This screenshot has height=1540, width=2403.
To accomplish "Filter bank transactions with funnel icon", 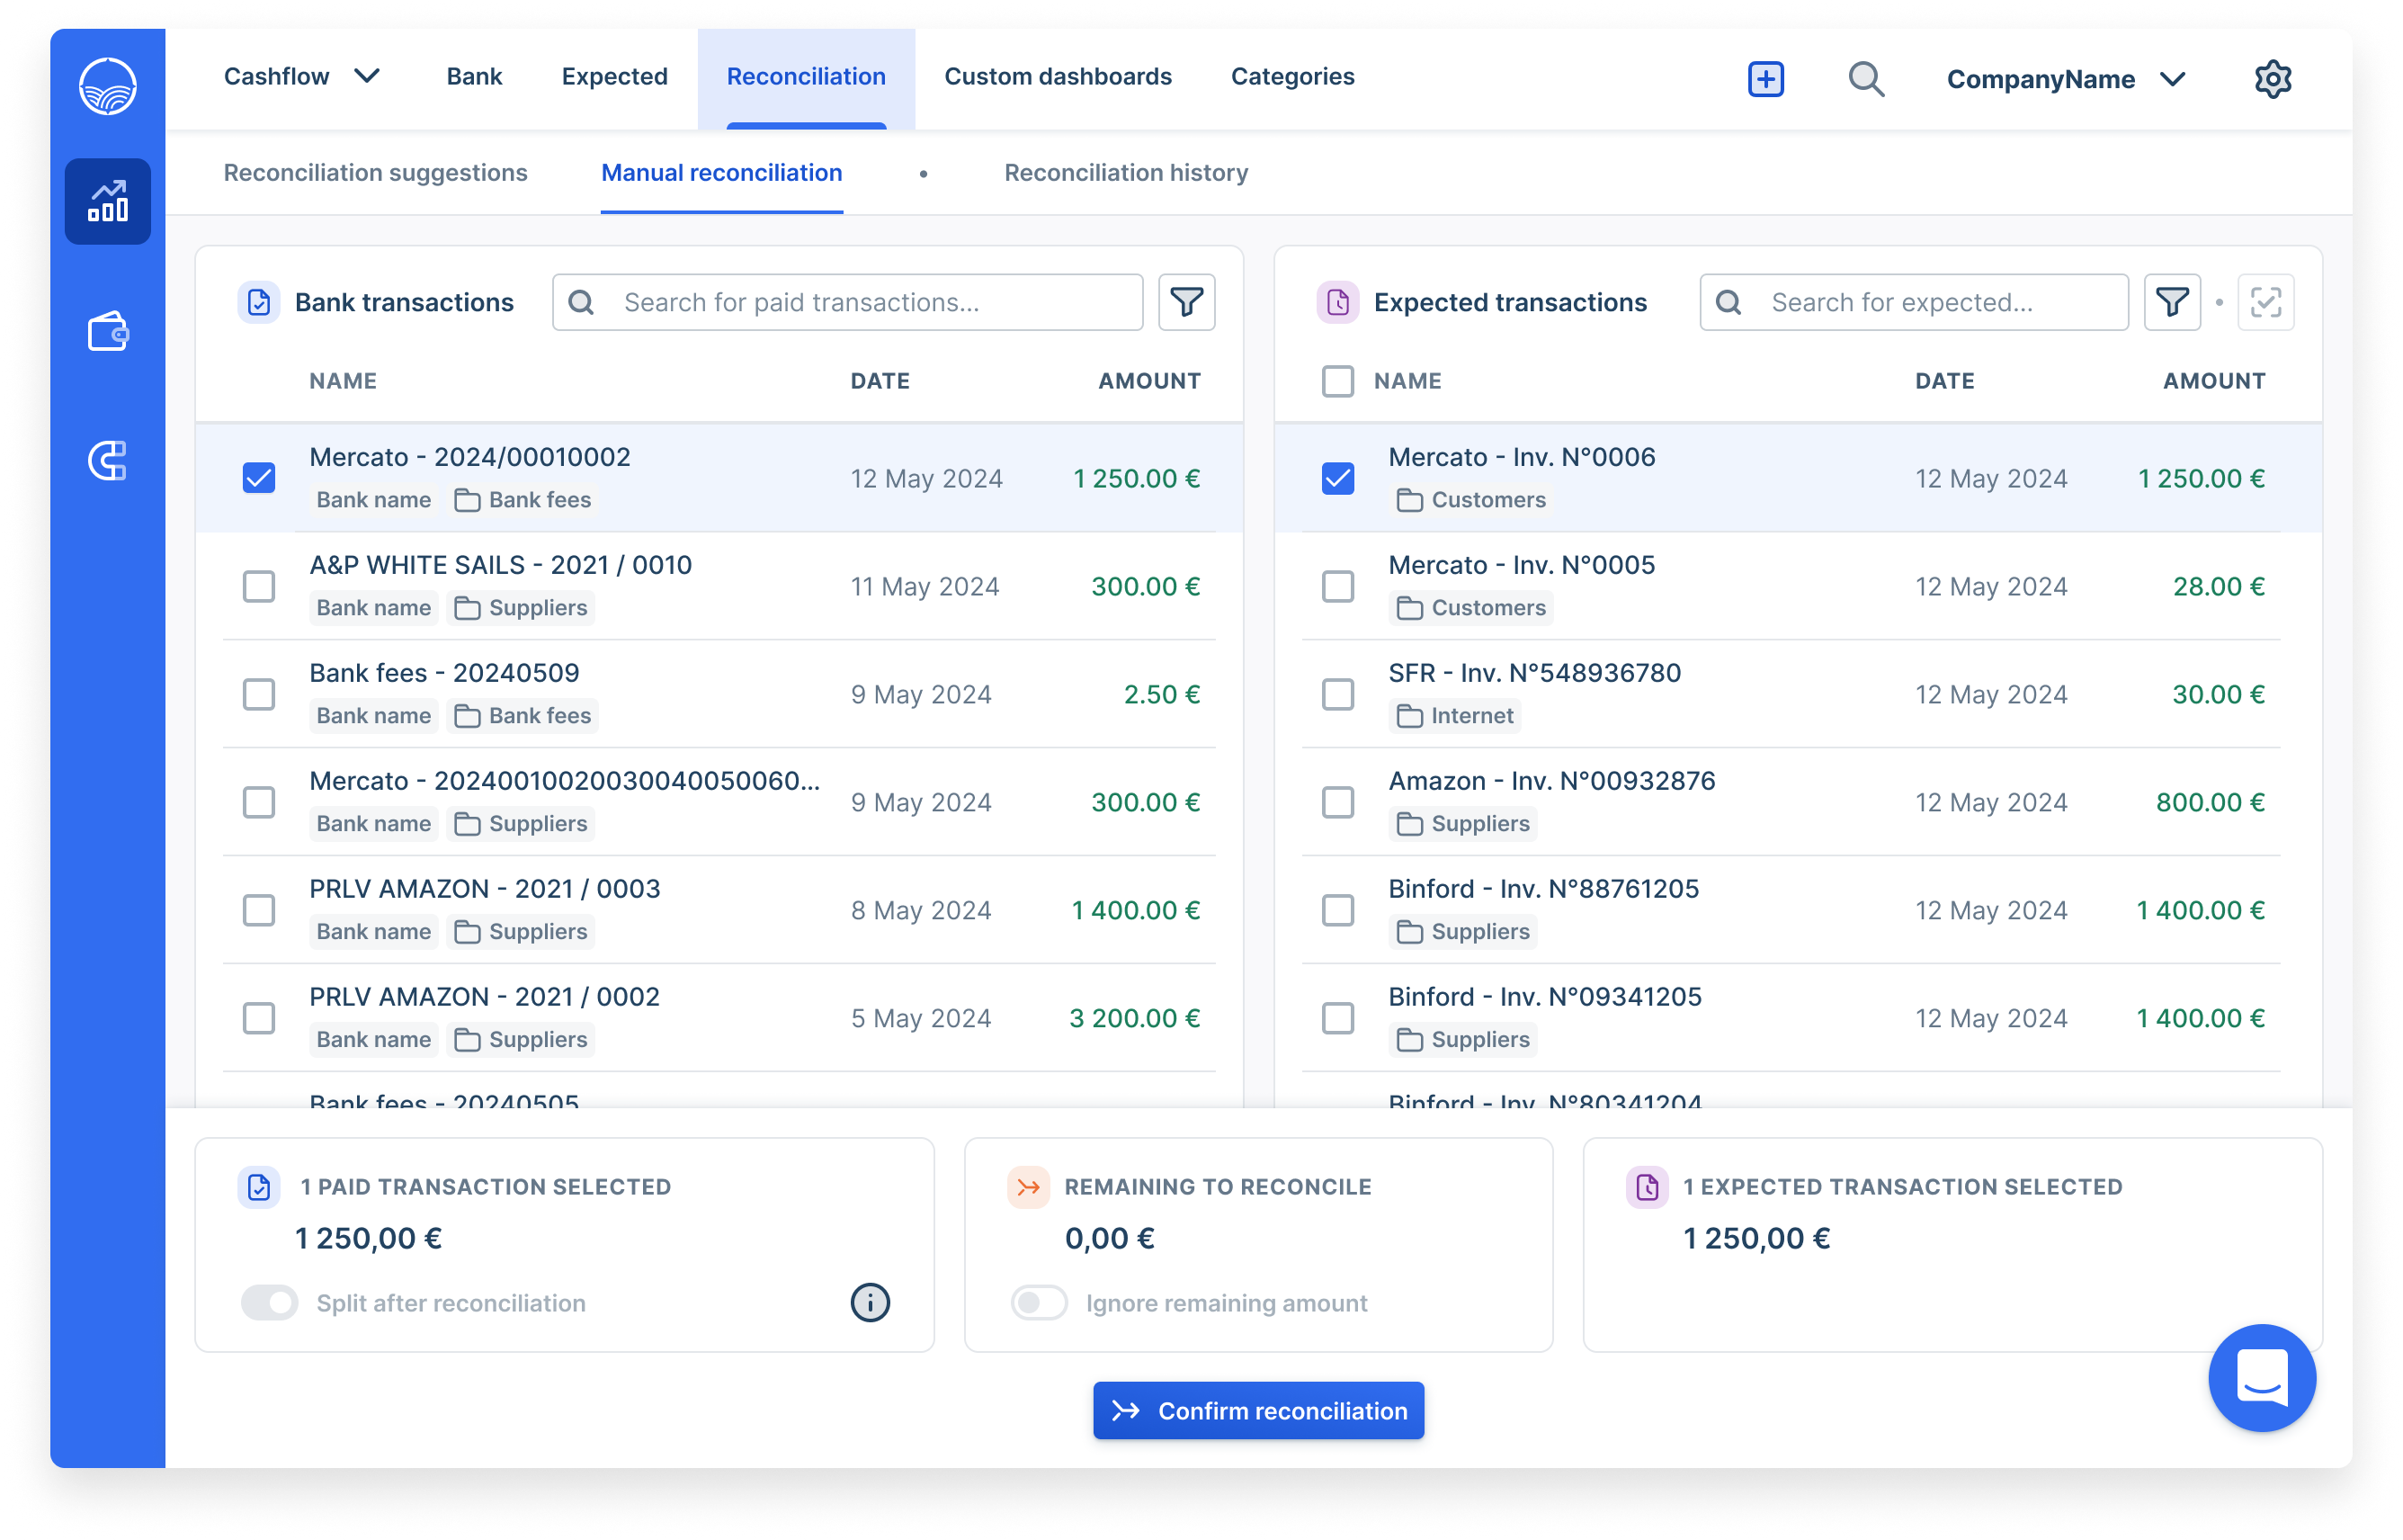I will tap(1185, 302).
